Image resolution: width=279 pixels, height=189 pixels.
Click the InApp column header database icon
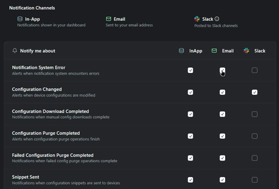click(x=182, y=51)
